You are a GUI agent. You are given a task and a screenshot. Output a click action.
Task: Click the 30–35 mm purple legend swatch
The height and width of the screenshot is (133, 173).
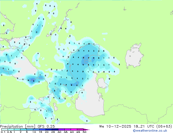(x=61, y=129)
